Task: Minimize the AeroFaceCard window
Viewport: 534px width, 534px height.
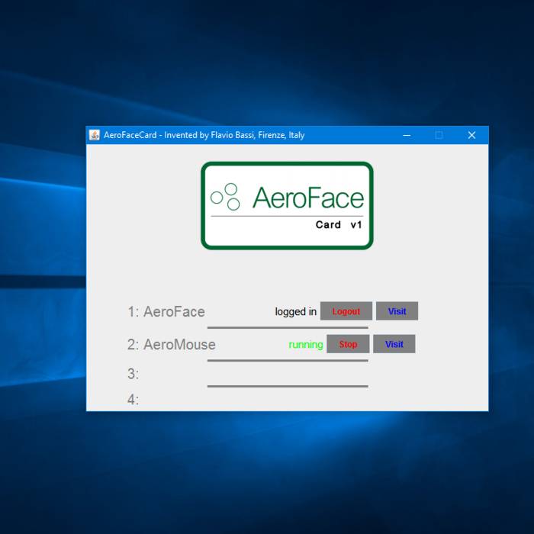Action: pyautogui.click(x=407, y=135)
